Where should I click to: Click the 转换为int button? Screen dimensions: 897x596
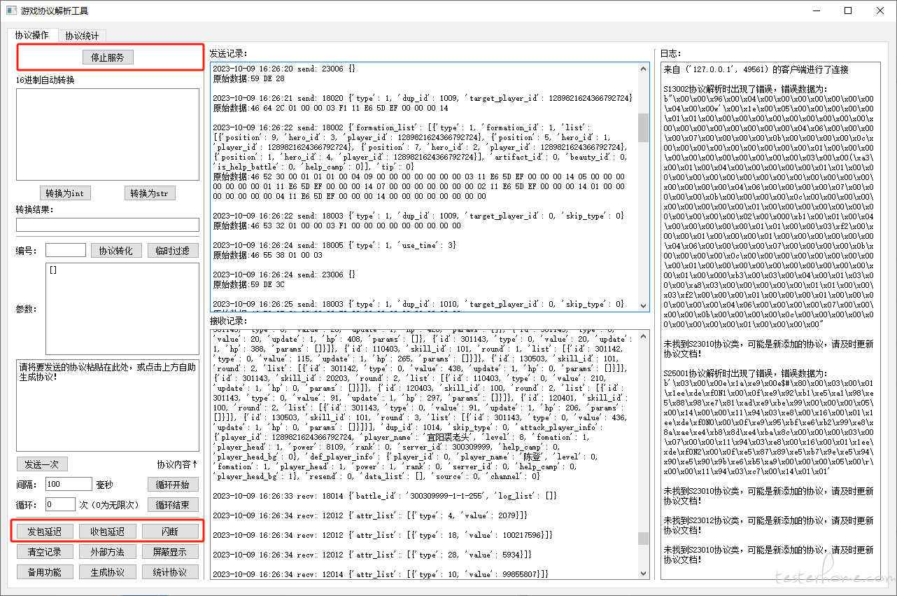pyautogui.click(x=65, y=193)
